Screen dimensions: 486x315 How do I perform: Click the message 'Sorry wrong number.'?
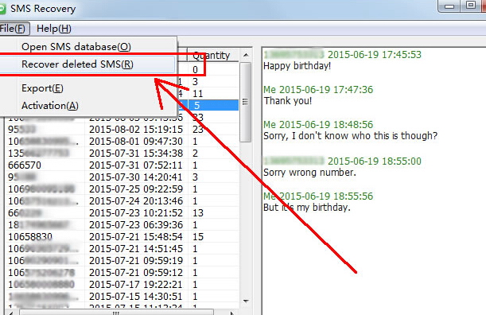pyautogui.click(x=309, y=173)
